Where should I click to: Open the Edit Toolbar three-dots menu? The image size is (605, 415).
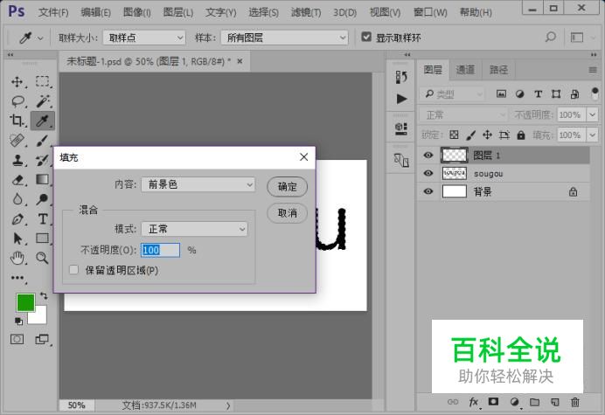tap(17, 278)
